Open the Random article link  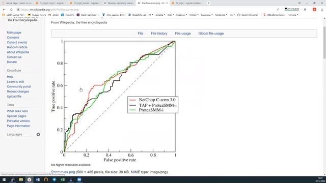[x=17, y=47]
